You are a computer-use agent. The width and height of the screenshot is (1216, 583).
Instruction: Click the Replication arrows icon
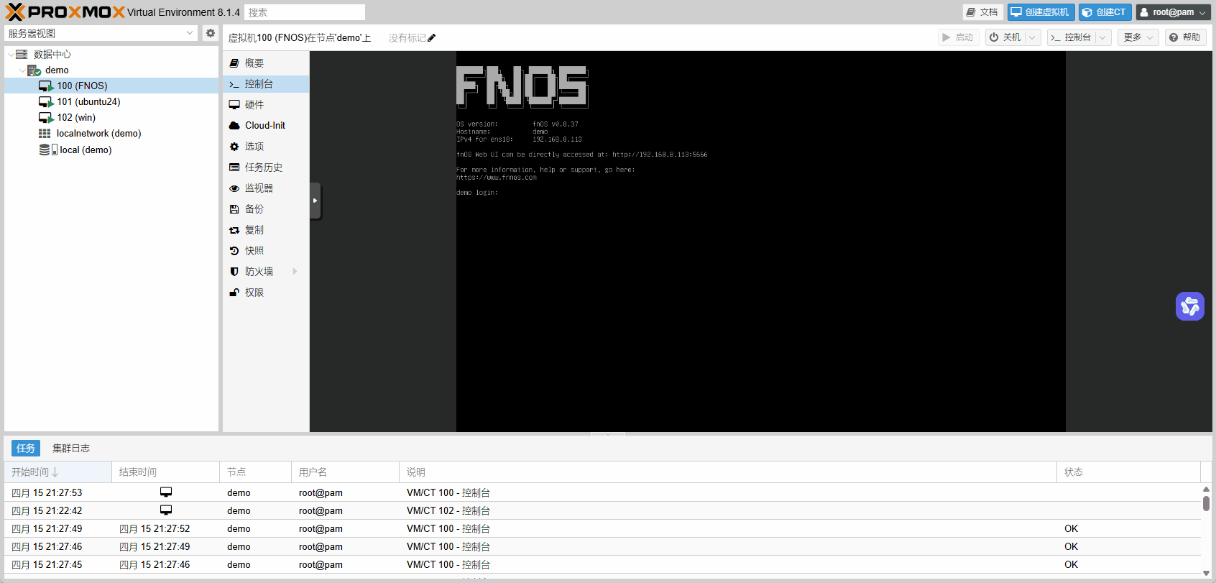coord(234,230)
